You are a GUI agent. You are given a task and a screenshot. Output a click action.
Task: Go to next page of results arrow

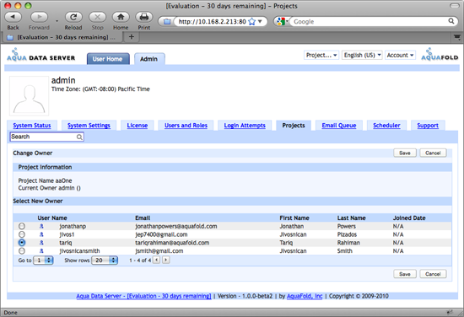[166, 260]
